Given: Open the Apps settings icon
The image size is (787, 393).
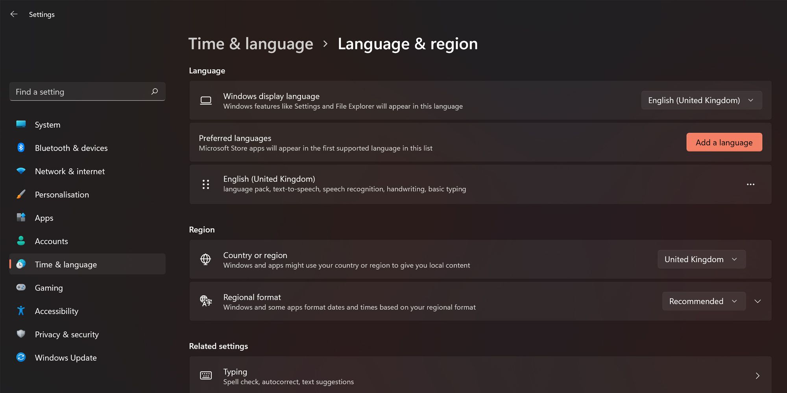Looking at the screenshot, I should click(21, 218).
